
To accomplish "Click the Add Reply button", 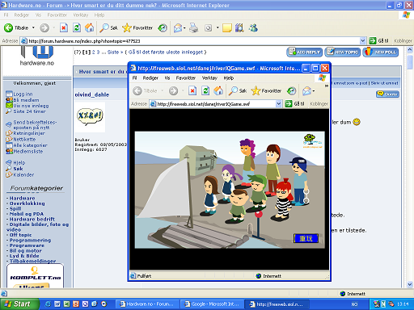I will (305, 52).
